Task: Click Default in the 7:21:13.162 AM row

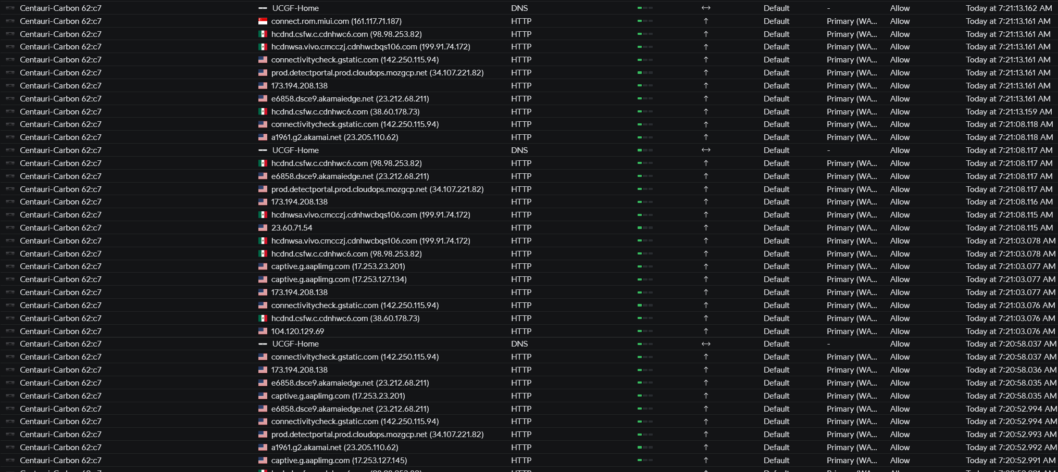Action: click(x=776, y=8)
